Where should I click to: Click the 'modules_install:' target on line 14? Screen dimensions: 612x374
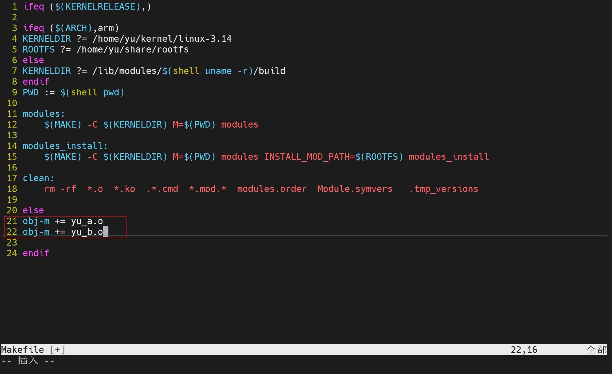[65, 146]
